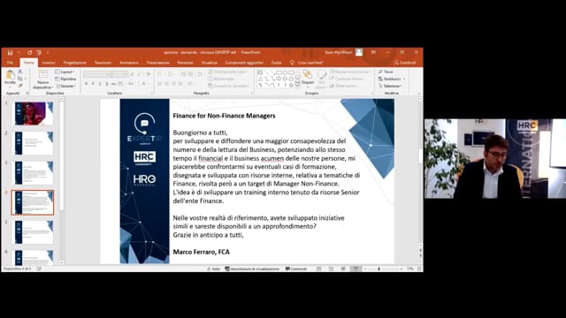Open the Componenti aggiuntivi tab
The width and height of the screenshot is (566, 318).
(244, 63)
